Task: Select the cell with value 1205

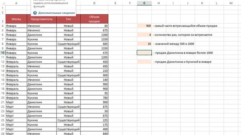Action: coord(94,57)
